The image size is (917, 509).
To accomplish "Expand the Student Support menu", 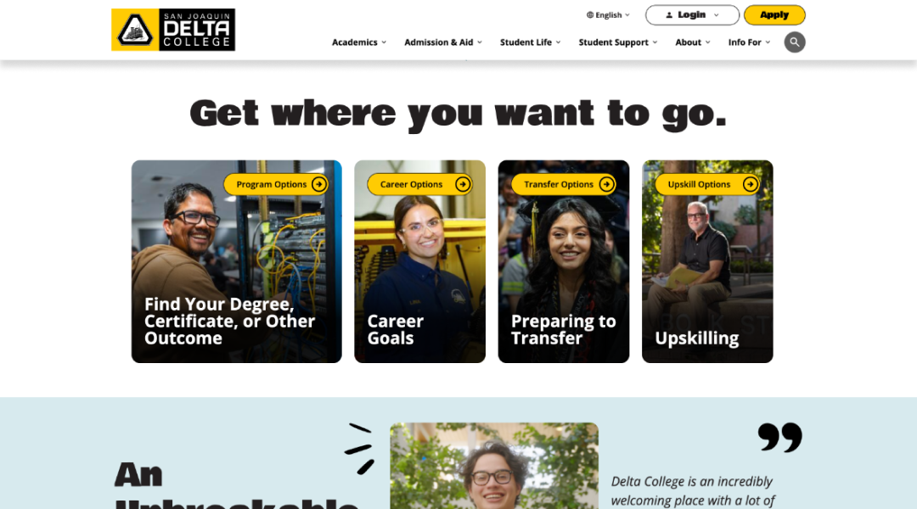I will point(618,42).
